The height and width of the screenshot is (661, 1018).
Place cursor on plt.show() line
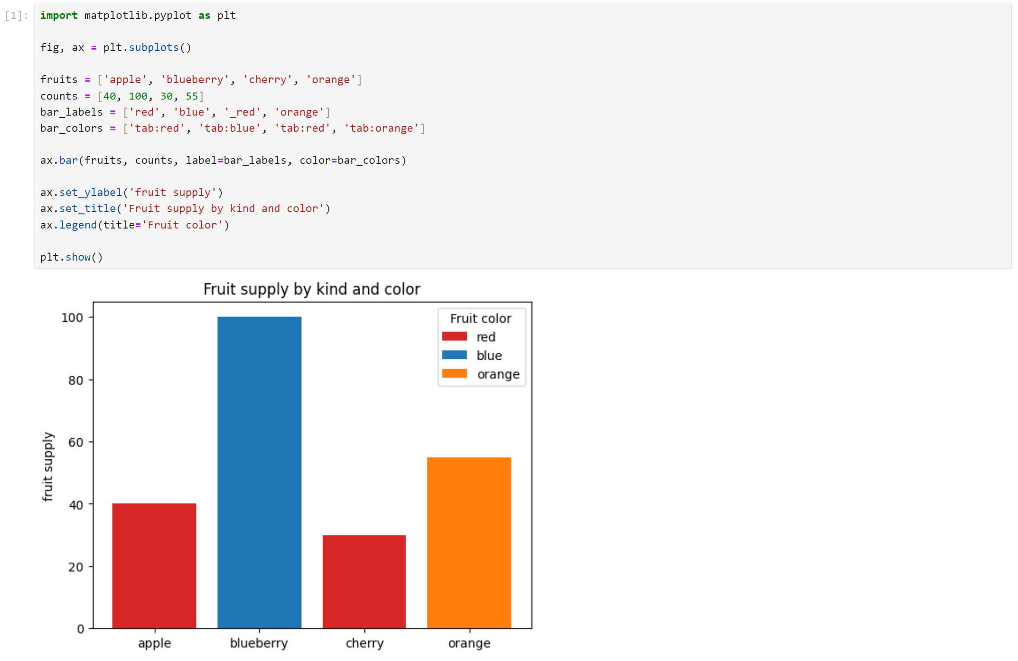[71, 257]
